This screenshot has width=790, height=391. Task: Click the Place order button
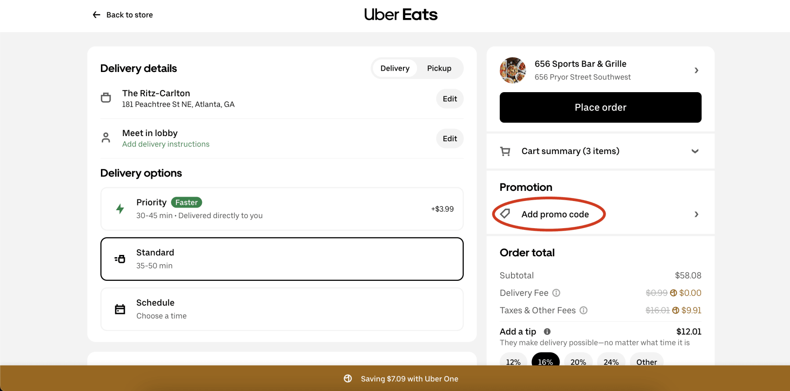(x=600, y=107)
